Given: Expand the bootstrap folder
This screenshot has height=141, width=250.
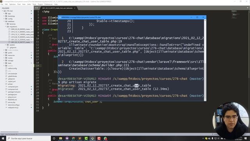Looking at the screenshot, I should coord(4,16).
